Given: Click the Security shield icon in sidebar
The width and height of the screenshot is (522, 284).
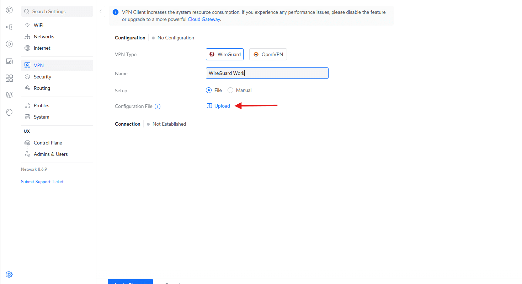Looking at the screenshot, I should point(27,77).
